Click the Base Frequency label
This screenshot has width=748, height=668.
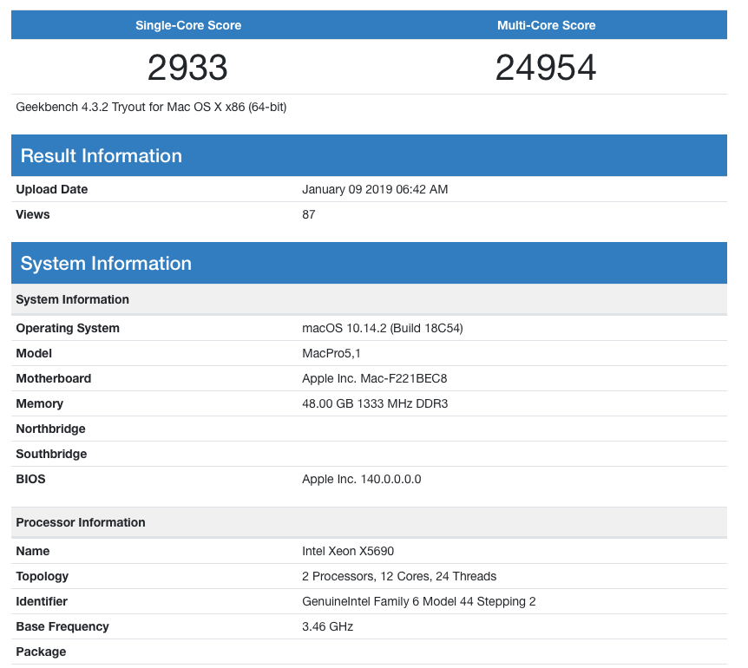62,626
